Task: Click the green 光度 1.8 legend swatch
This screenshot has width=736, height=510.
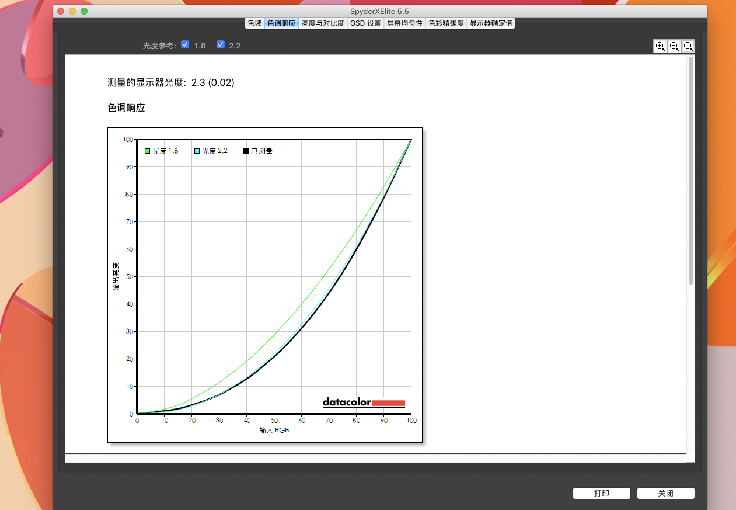Action: tap(148, 151)
